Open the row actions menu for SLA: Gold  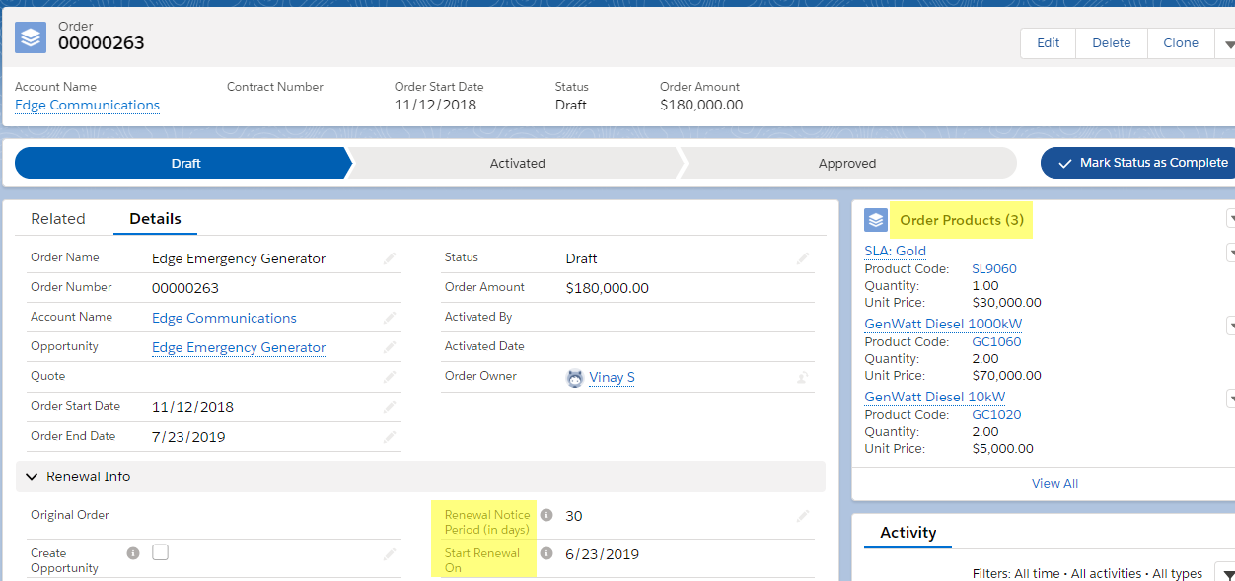pos(1230,253)
